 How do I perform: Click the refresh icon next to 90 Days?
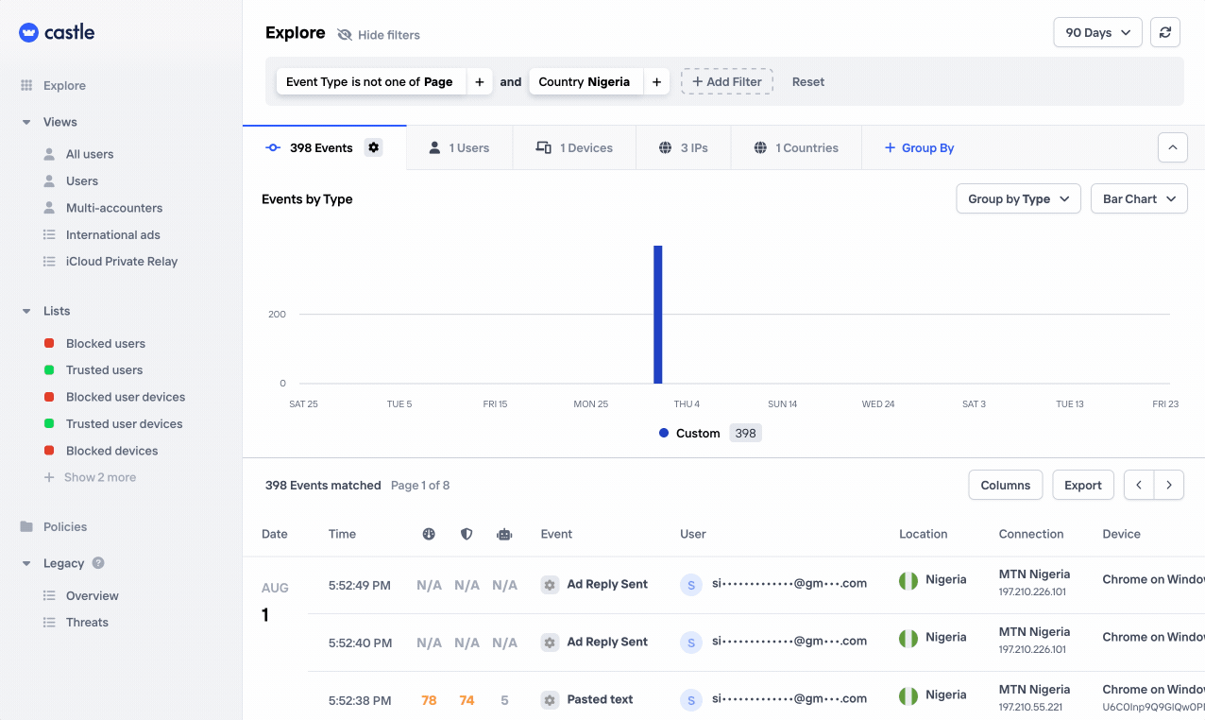tap(1165, 32)
